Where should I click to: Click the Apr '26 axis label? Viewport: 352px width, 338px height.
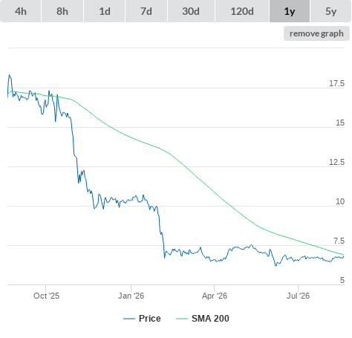tap(215, 296)
